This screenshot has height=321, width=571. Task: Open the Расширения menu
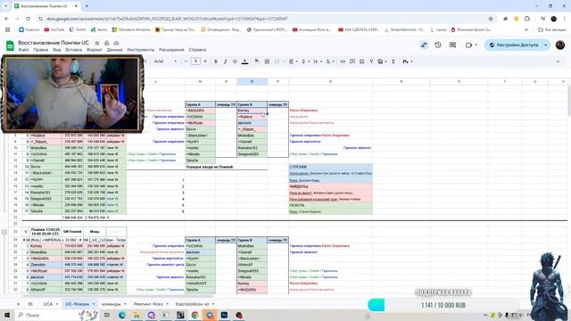(171, 50)
